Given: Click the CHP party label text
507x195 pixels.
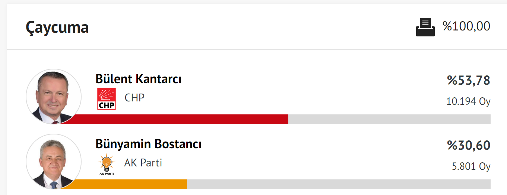Looking at the screenshot, I should coord(134,98).
